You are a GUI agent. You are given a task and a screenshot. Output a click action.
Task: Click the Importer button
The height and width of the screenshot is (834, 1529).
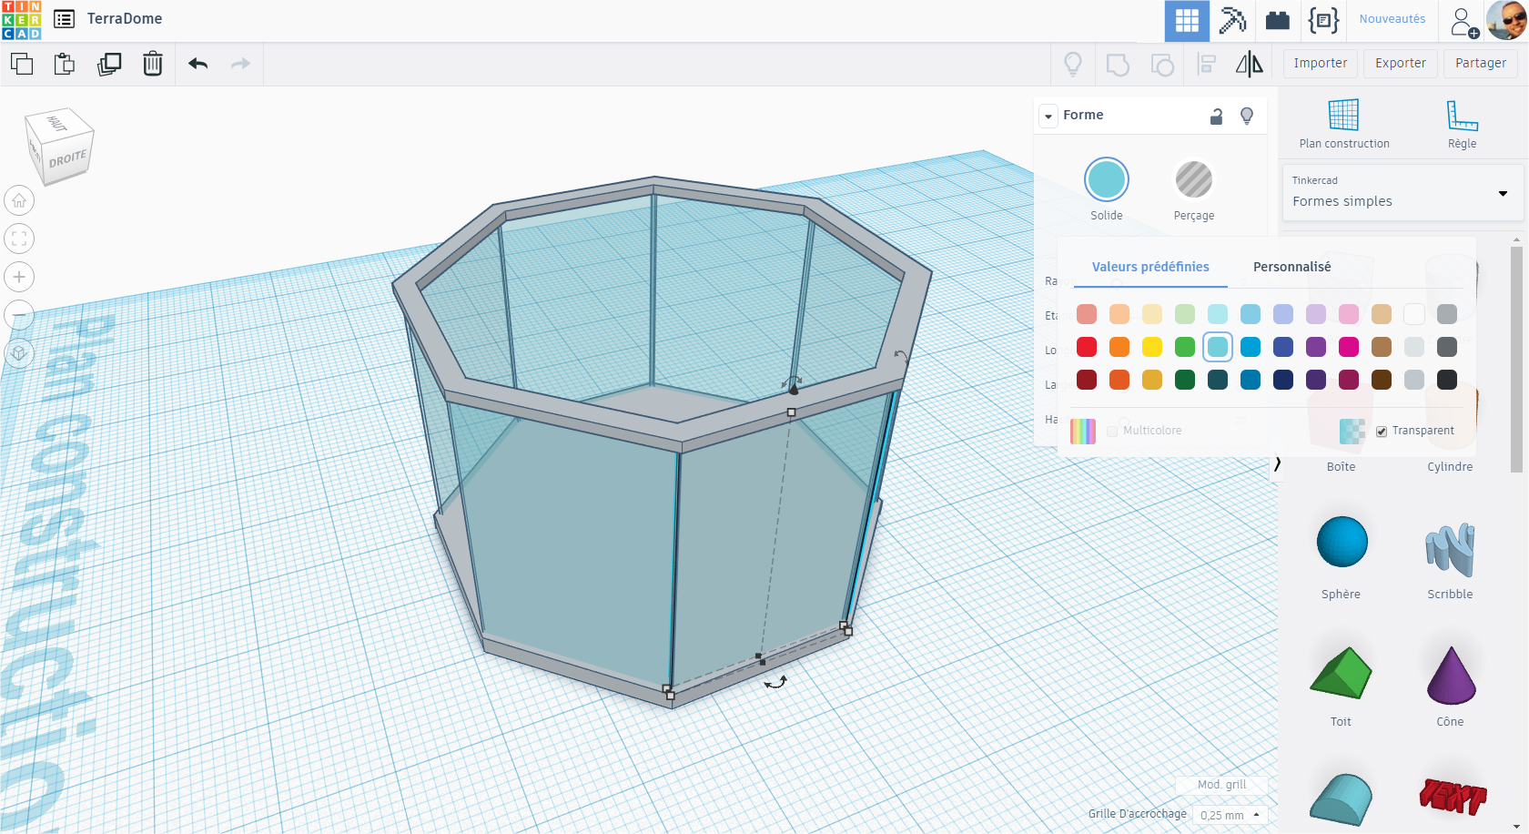click(x=1321, y=64)
